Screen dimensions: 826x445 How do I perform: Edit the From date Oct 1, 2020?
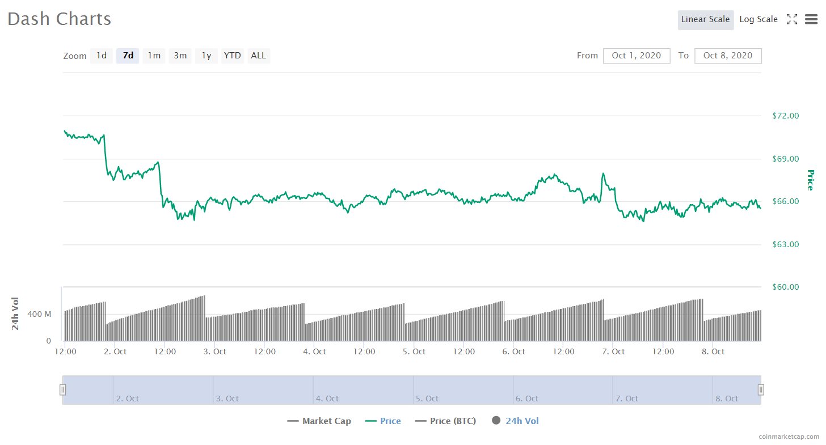(637, 56)
